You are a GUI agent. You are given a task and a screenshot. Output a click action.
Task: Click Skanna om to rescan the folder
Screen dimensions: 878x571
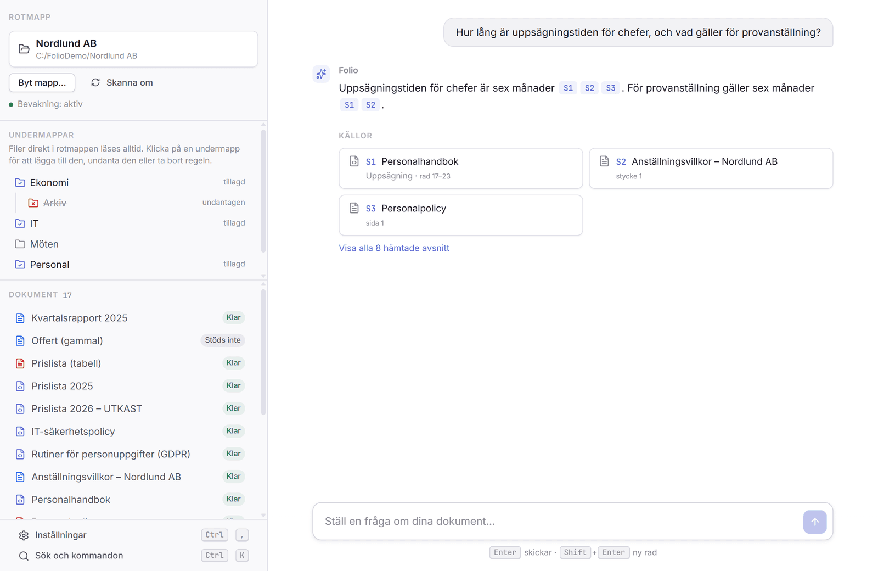click(x=122, y=82)
